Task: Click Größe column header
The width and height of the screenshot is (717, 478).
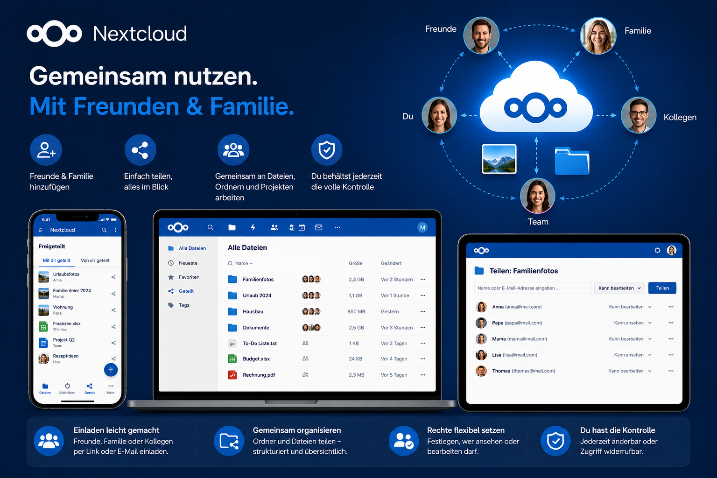Action: click(356, 263)
